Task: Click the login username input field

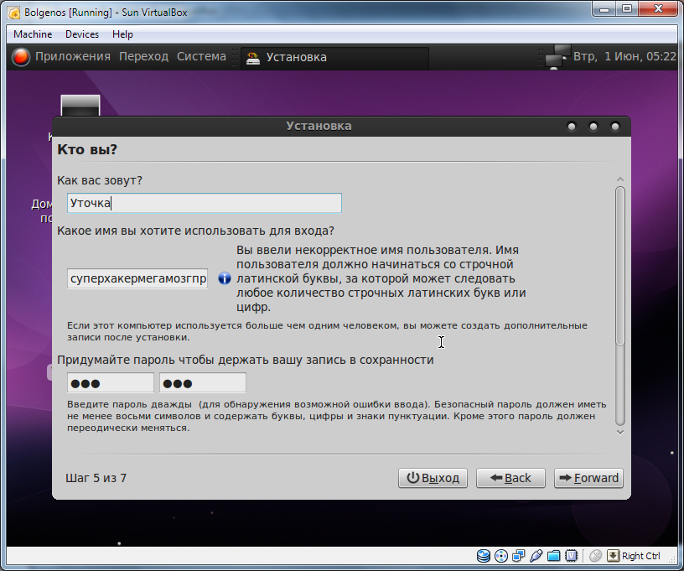Action: pyautogui.click(x=137, y=278)
